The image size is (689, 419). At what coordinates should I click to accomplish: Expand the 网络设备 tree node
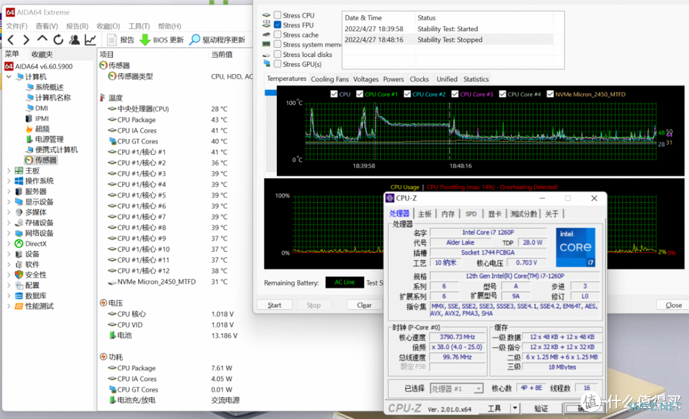click(x=9, y=233)
